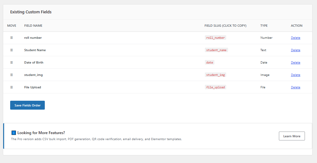Viewport: 317px width, 163px height.
Task: Copy the student_img field slug
Action: click(215, 75)
